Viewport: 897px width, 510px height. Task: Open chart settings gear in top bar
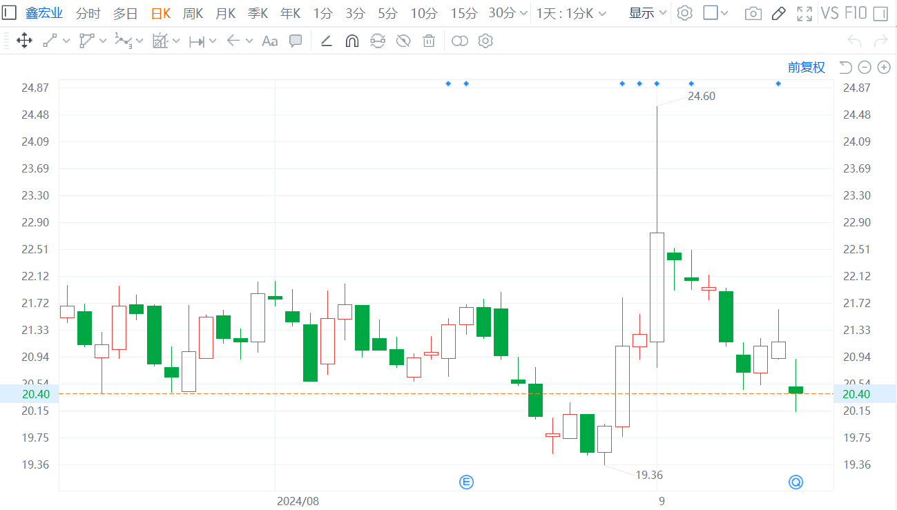pyautogui.click(x=684, y=13)
